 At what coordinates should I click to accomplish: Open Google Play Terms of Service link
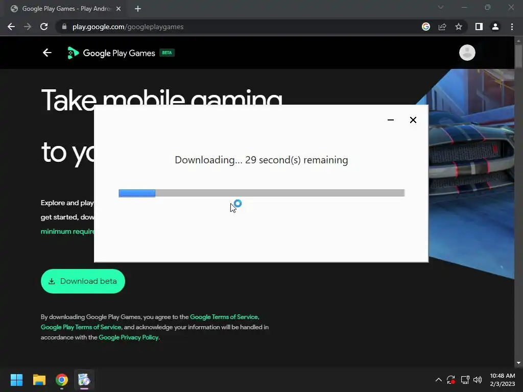click(81, 327)
